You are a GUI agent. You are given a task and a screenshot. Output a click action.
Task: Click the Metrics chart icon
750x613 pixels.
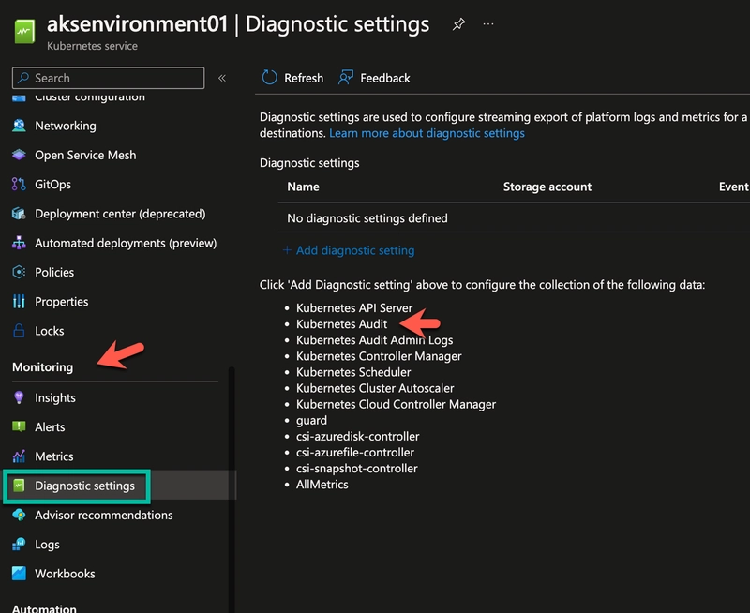point(19,456)
